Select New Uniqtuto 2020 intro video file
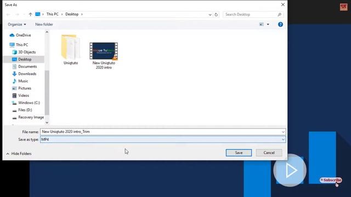 coord(104,56)
